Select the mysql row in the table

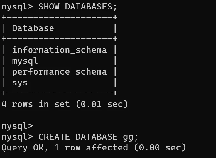coord(25,61)
